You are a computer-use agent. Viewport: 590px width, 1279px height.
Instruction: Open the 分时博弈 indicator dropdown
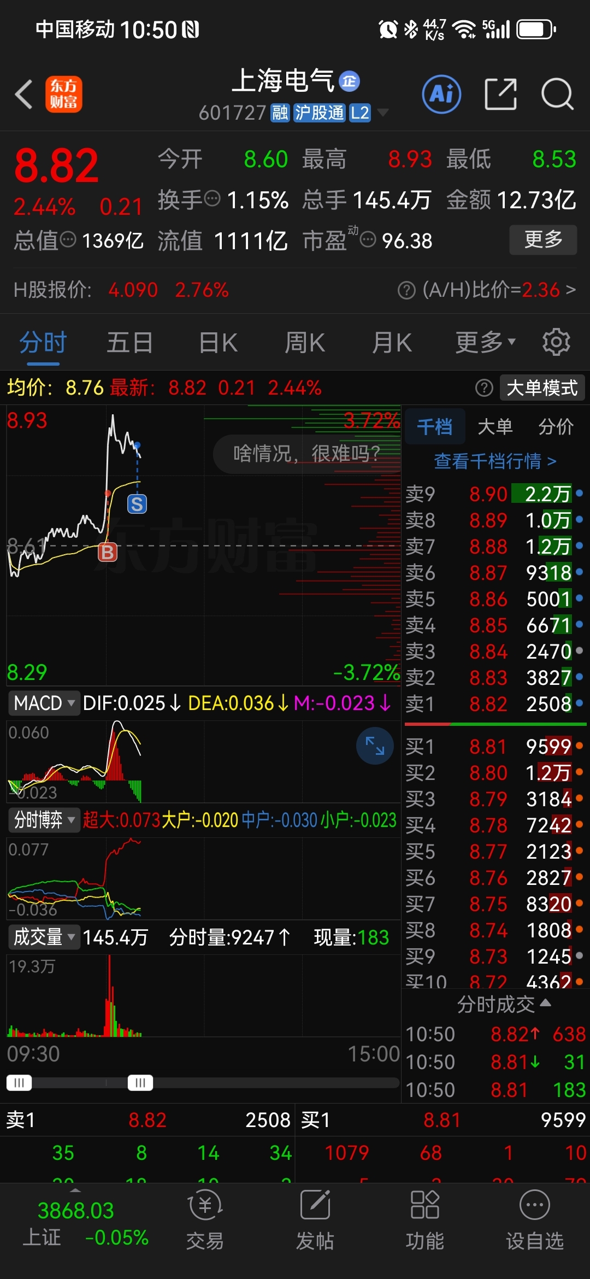tap(44, 820)
